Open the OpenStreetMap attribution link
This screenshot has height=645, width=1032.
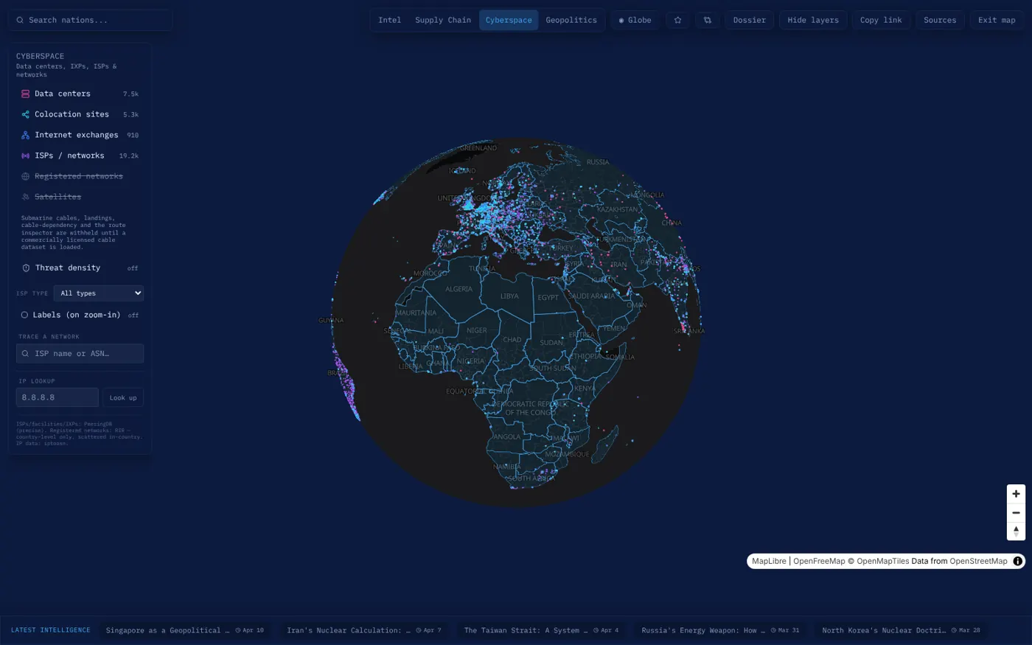[x=978, y=561]
